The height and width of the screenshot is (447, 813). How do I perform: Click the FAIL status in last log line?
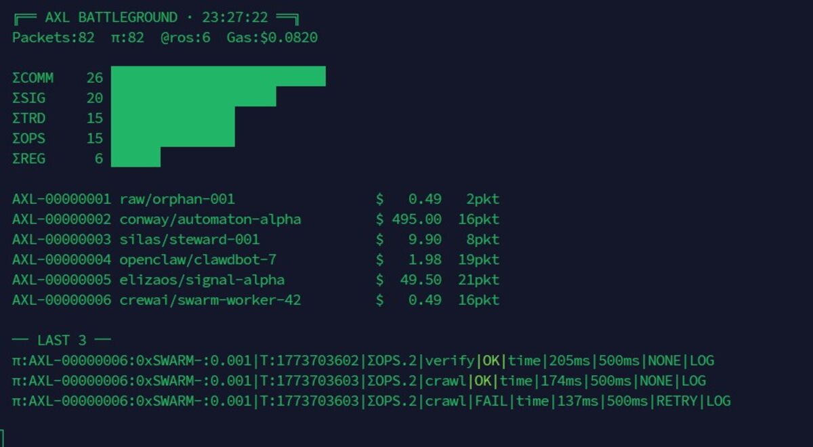pos(491,401)
